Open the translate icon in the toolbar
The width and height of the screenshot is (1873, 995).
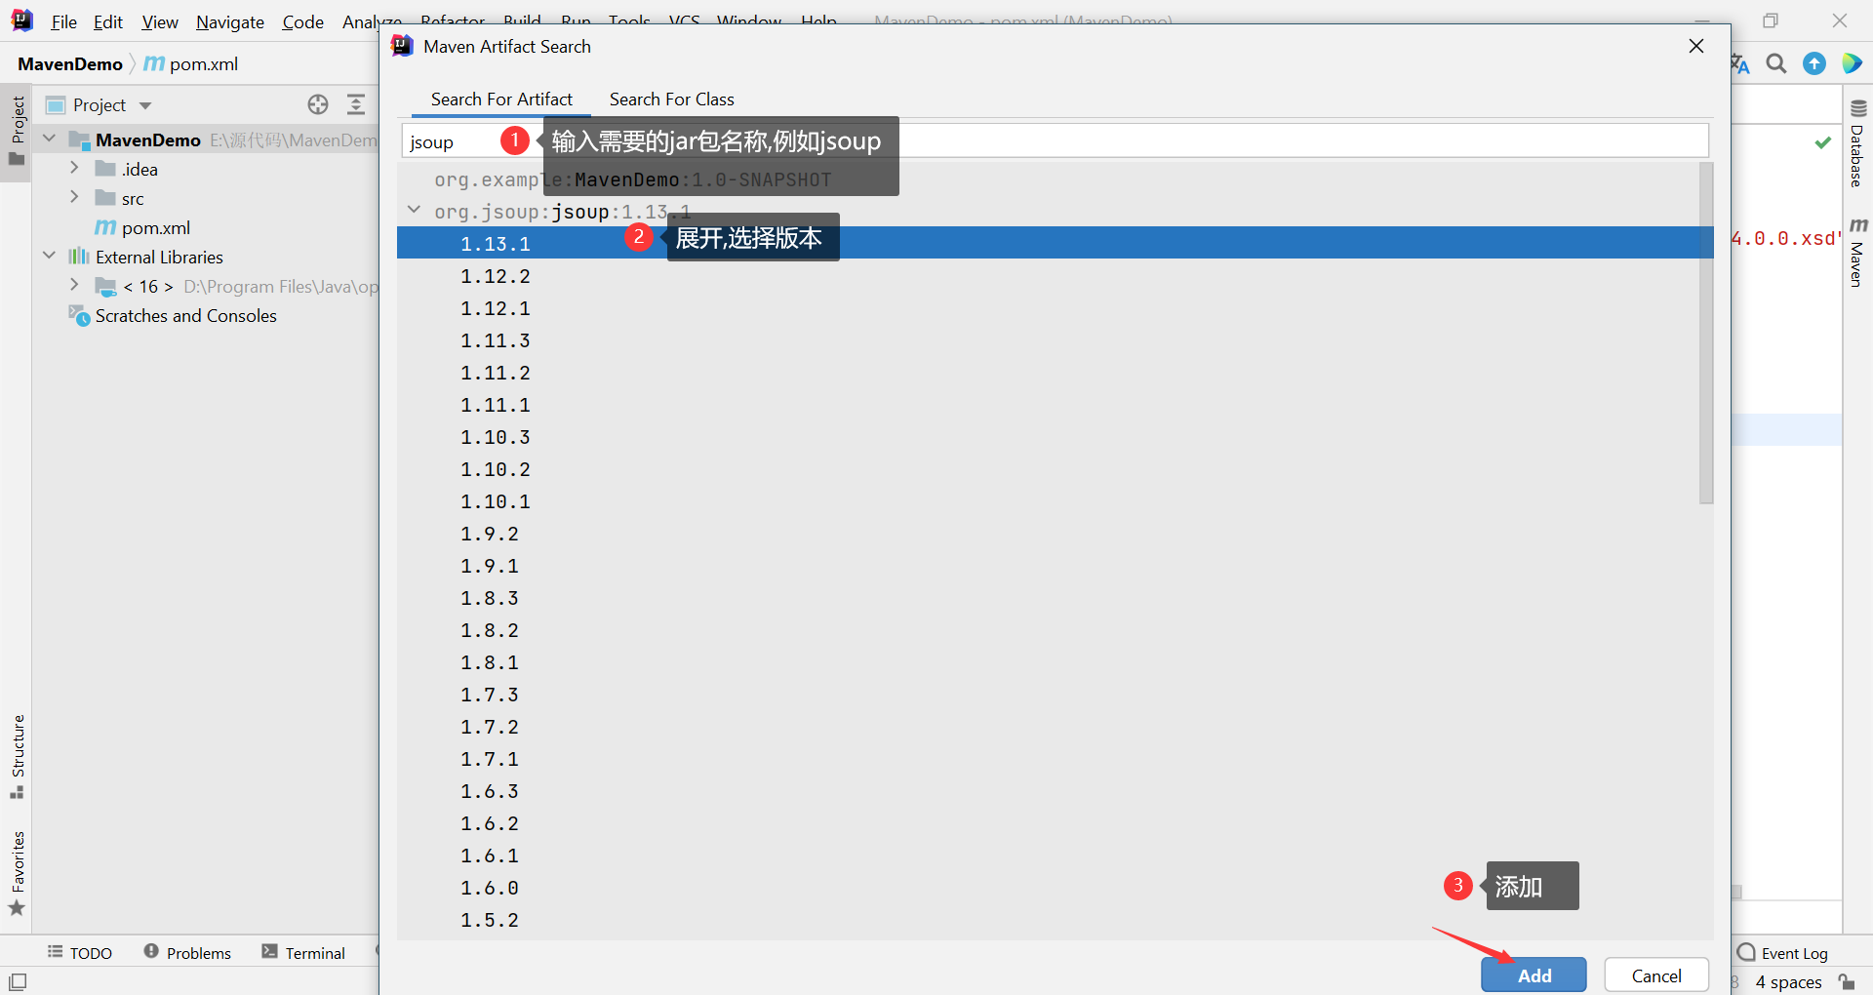(x=1740, y=64)
